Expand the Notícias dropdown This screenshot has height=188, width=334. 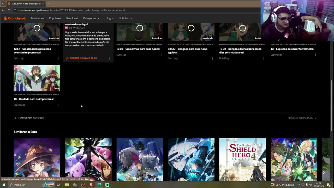[125, 18]
